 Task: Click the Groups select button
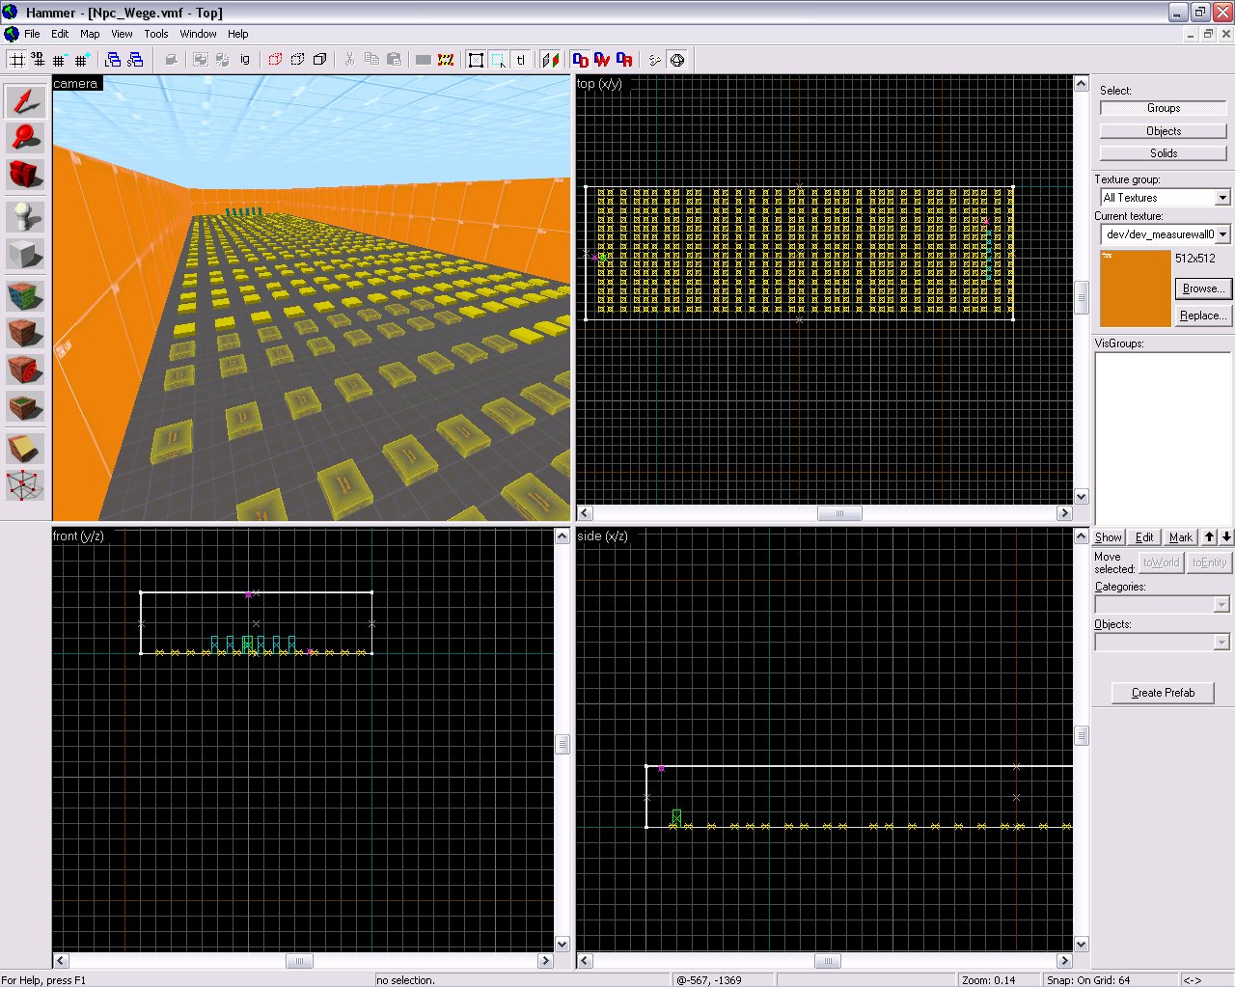(1164, 108)
